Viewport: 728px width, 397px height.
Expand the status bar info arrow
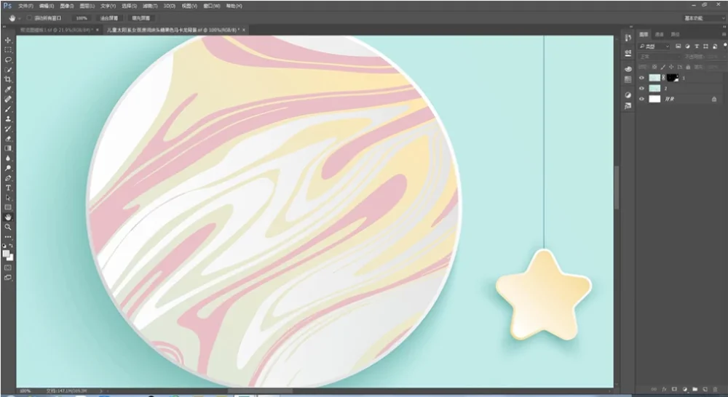pyautogui.click(x=102, y=391)
